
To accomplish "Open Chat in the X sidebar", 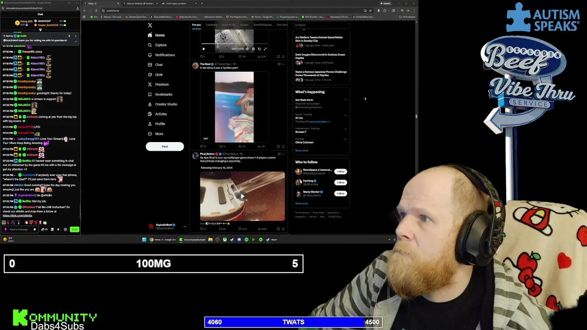I will 155,65.
